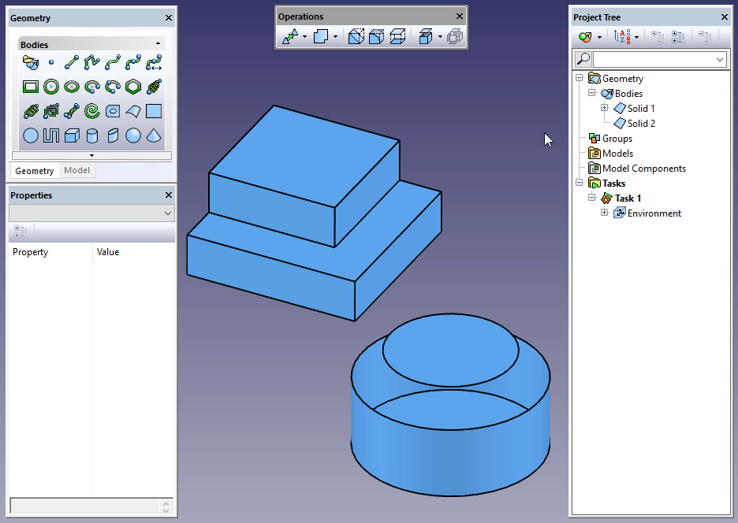The height and width of the screenshot is (523, 738).
Task: Click the Project Tree search field
Action: point(653,59)
